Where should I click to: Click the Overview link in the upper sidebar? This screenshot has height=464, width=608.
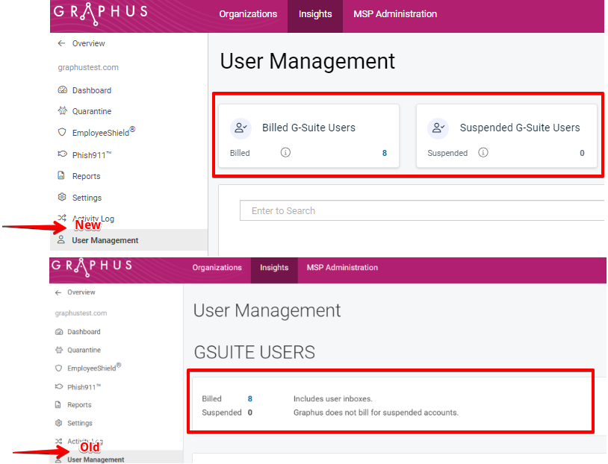pos(88,43)
